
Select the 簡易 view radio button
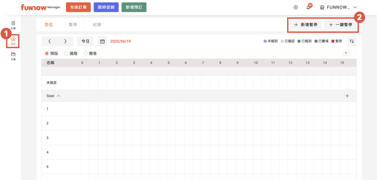86,54
